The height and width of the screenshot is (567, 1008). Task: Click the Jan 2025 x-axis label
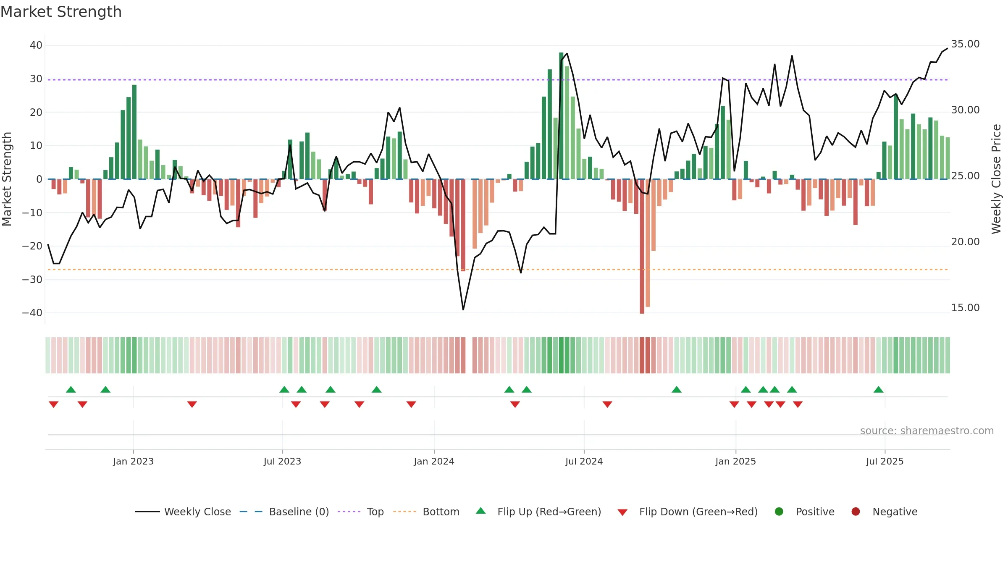tap(735, 461)
